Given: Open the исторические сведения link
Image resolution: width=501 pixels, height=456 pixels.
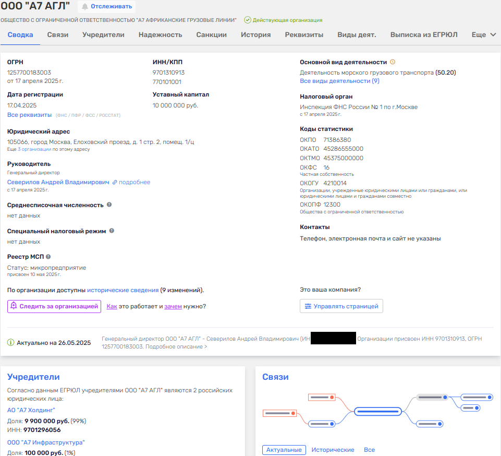Looking at the screenshot, I should pos(123,290).
